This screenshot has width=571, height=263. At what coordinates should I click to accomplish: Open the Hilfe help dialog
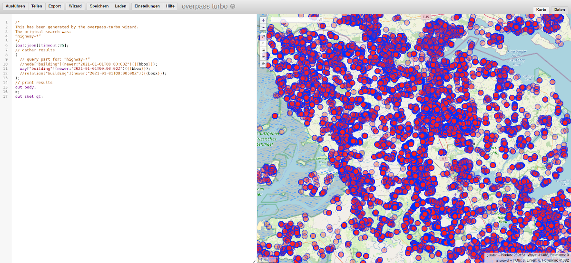pyautogui.click(x=170, y=7)
